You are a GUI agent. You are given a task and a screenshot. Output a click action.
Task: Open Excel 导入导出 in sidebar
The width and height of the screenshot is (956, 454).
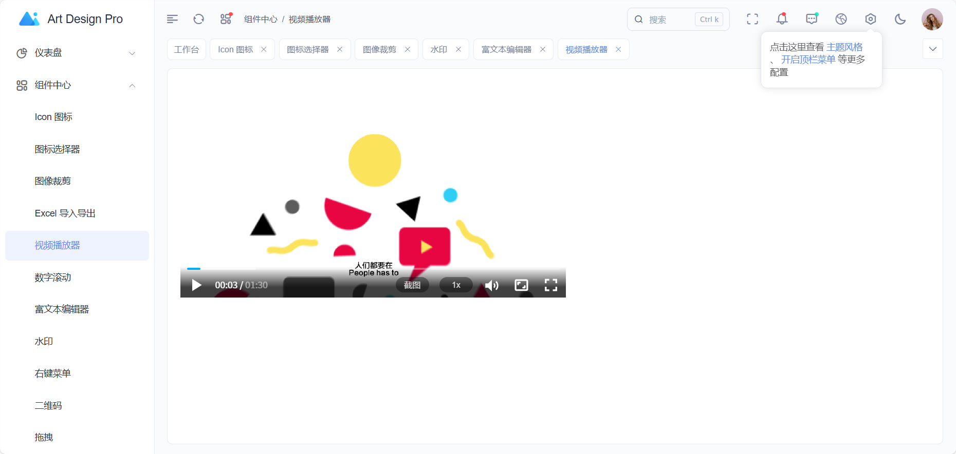(x=77, y=213)
